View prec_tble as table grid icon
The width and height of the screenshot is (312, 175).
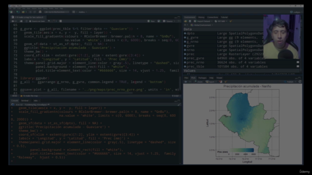click(298, 67)
